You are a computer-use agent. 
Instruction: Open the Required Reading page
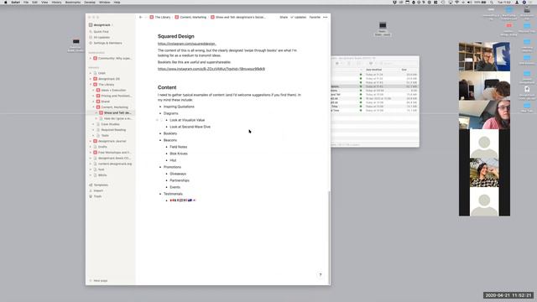[113, 130]
